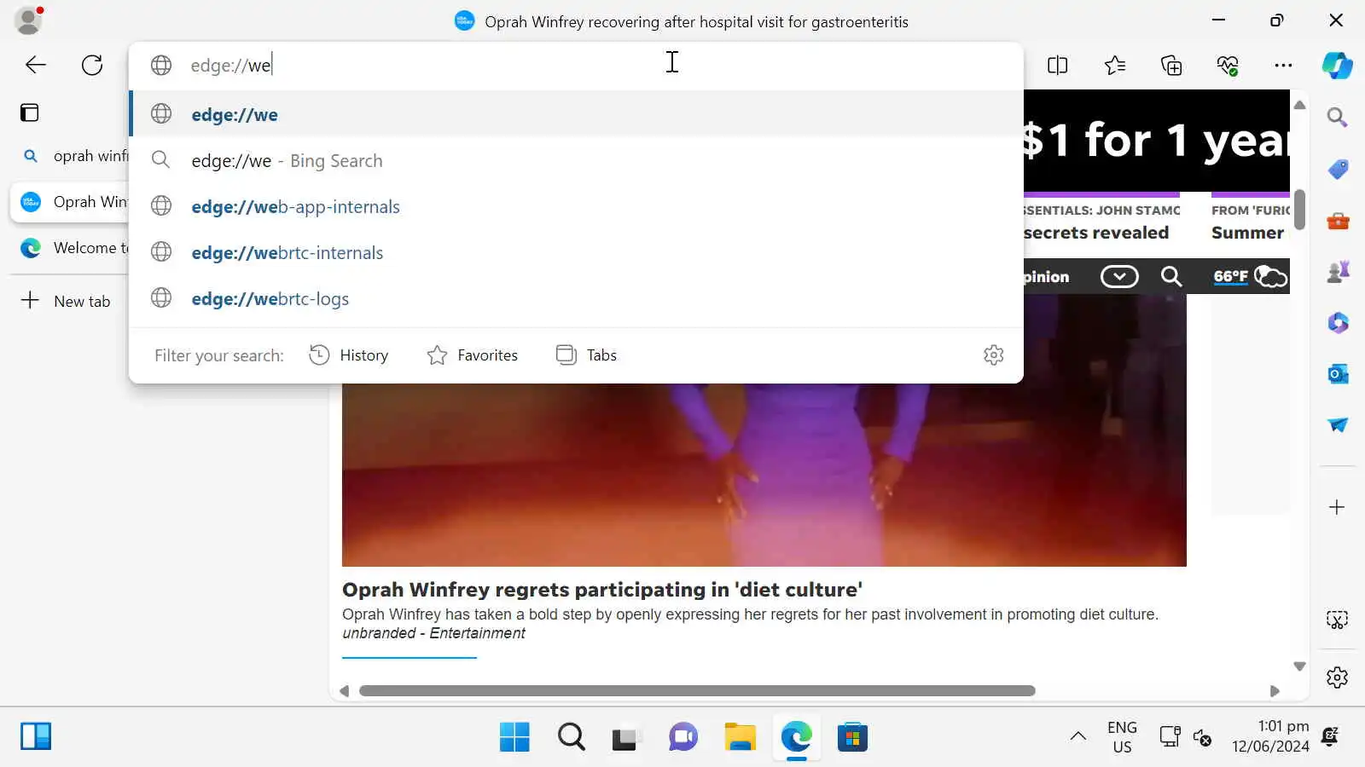Open sidebar screenshot capture icon

[x=1337, y=620]
